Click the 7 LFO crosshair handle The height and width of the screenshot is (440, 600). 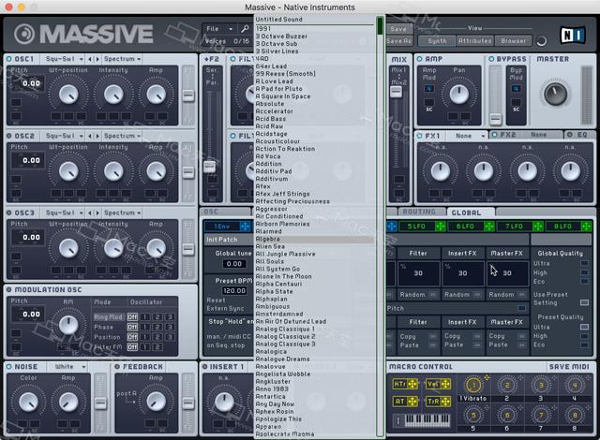[x=537, y=227]
